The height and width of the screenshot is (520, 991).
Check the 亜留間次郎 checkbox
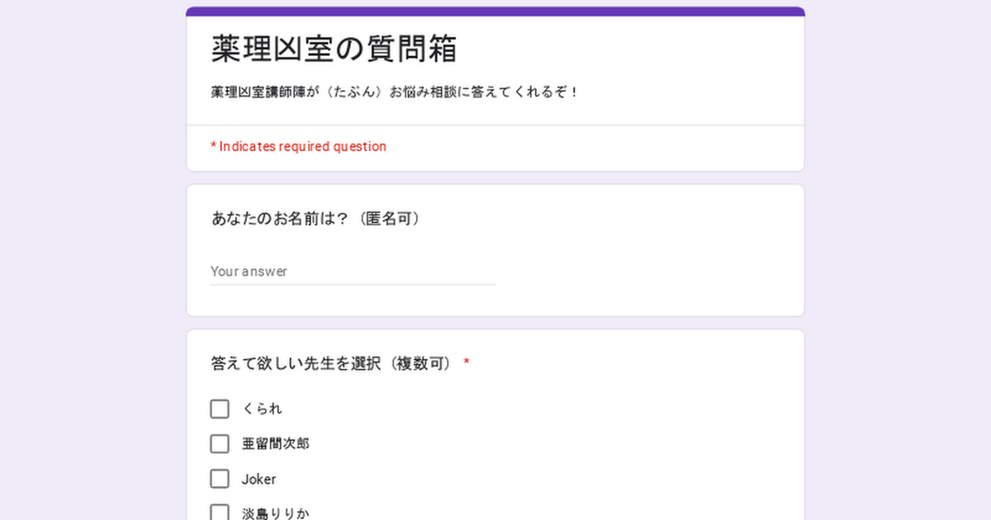pyautogui.click(x=220, y=444)
